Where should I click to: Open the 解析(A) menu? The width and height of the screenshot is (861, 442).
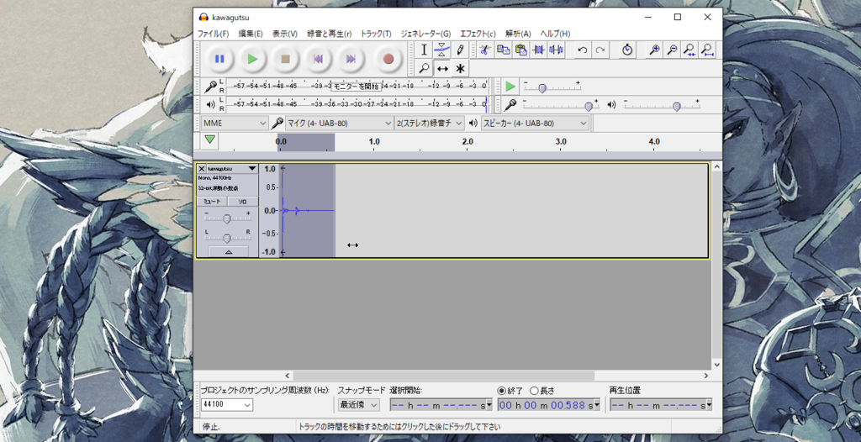point(518,34)
